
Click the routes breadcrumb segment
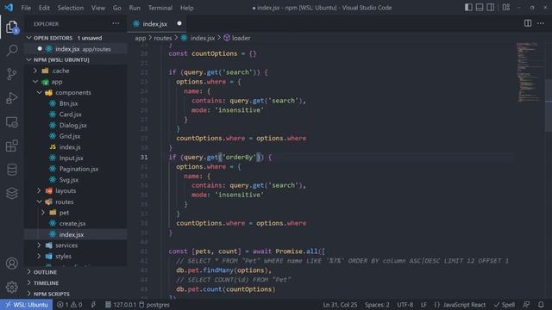[163, 38]
